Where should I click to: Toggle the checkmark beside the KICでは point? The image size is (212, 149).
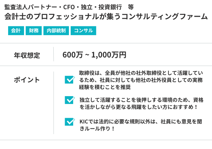tap(69, 122)
